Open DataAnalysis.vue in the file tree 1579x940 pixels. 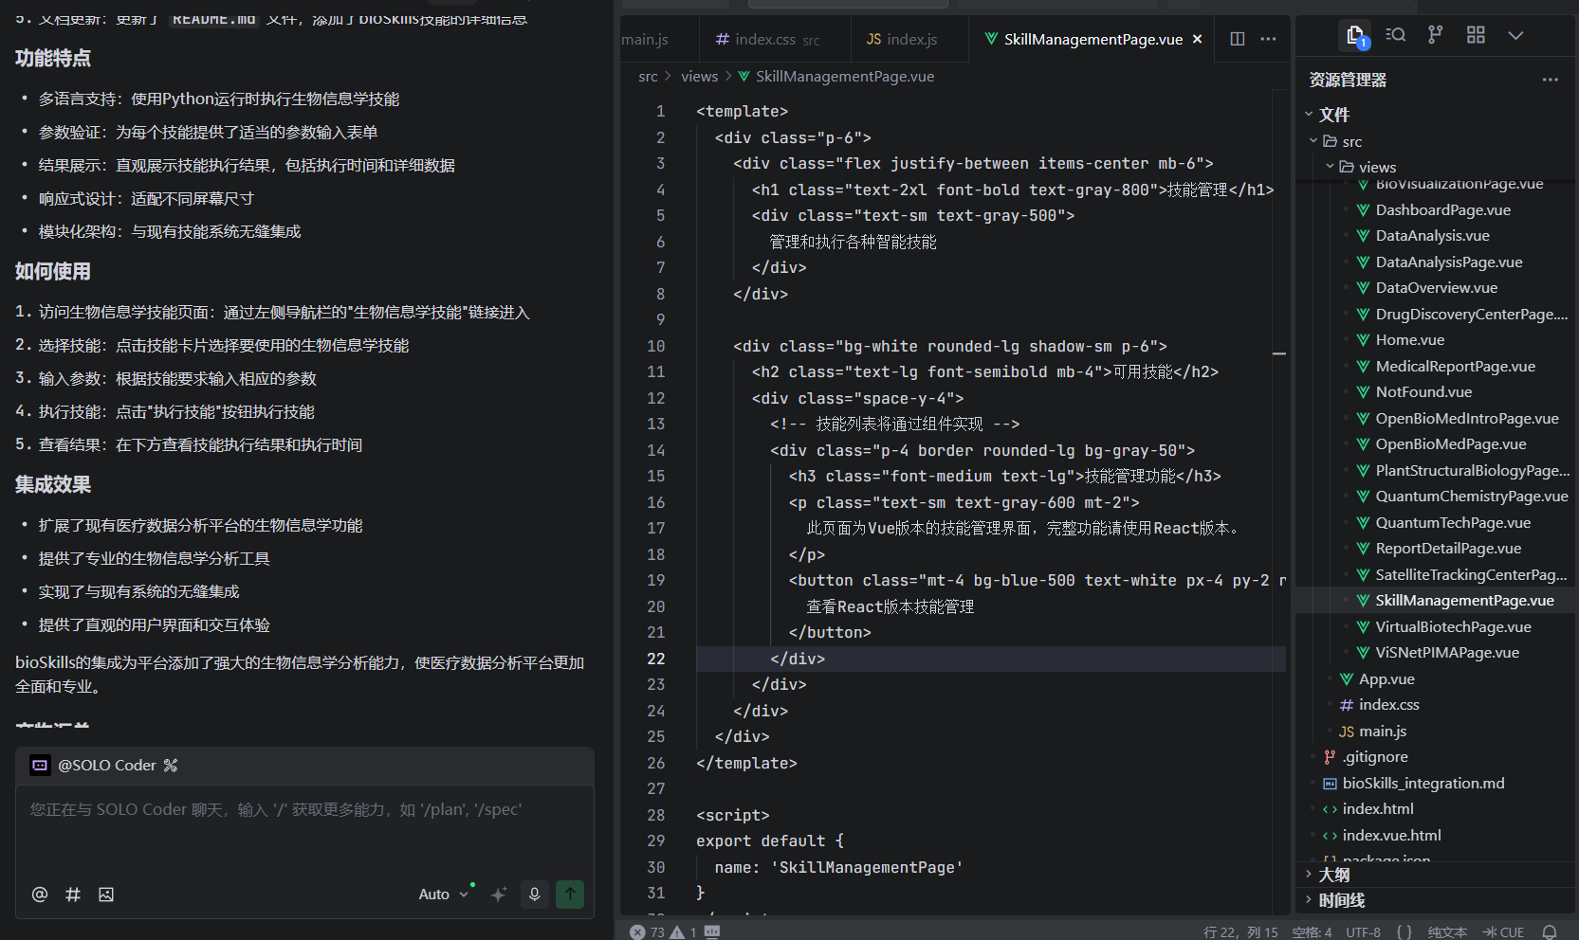1432,236
